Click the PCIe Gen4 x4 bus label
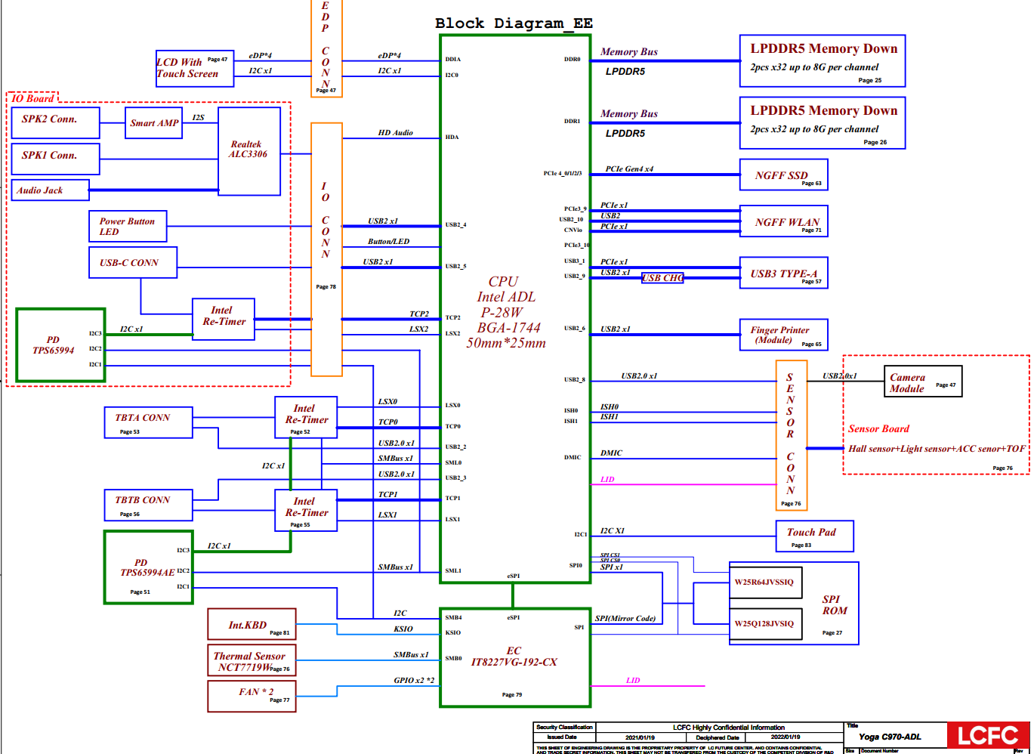 point(629,169)
